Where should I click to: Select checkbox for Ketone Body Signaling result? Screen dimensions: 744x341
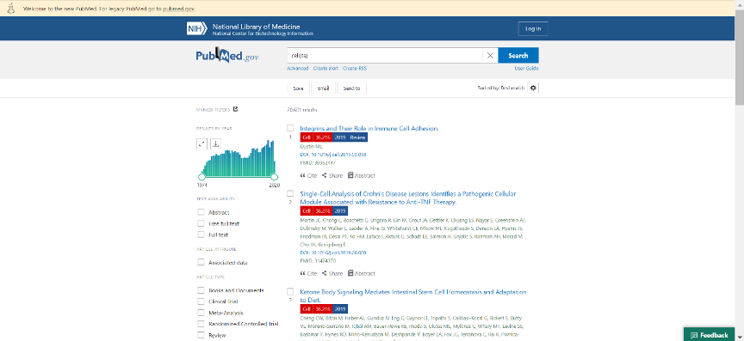[x=290, y=291]
